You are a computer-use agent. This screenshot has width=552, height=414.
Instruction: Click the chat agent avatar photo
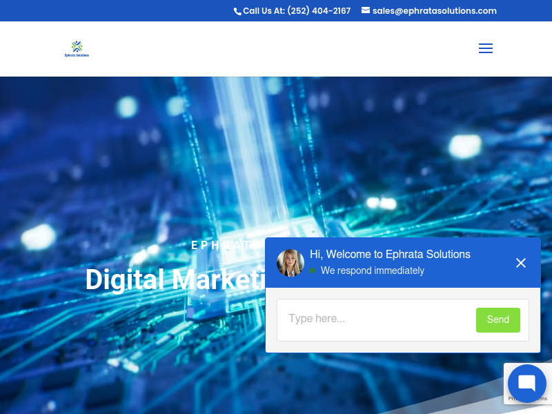point(290,263)
